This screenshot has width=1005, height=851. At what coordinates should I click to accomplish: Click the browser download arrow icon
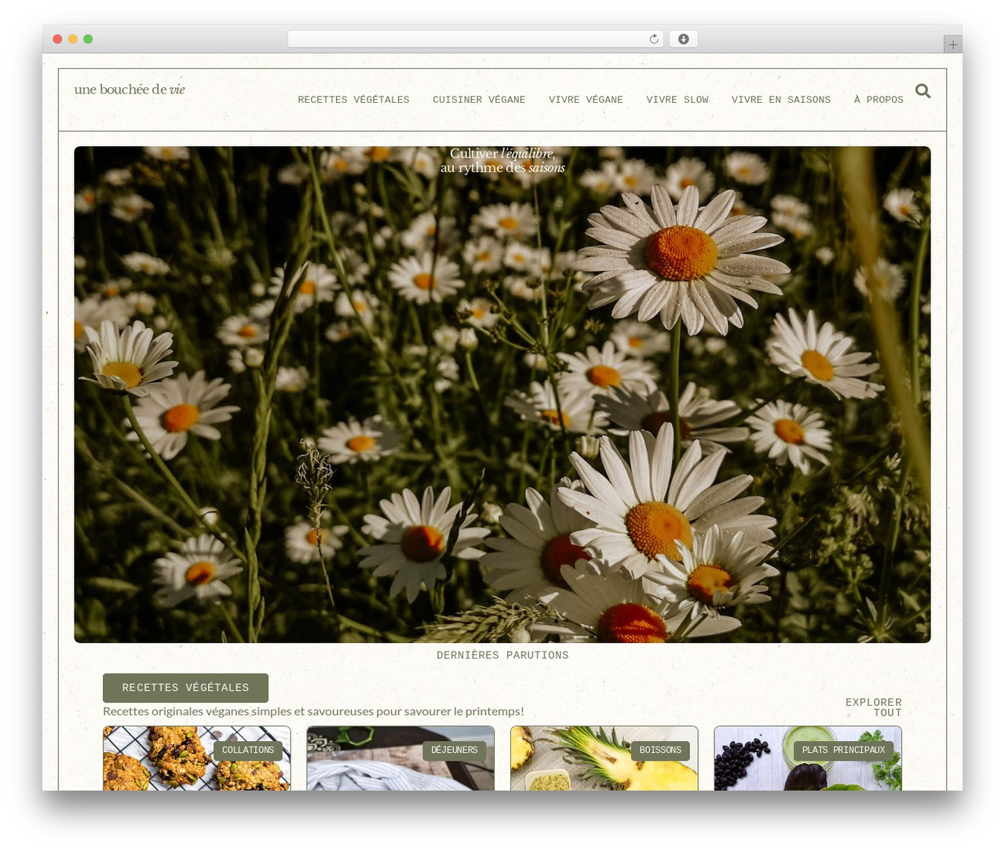coord(683,39)
